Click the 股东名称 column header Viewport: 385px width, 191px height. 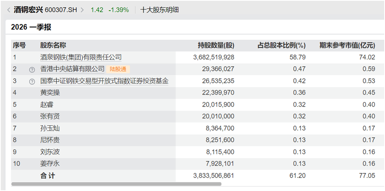click(x=53, y=45)
